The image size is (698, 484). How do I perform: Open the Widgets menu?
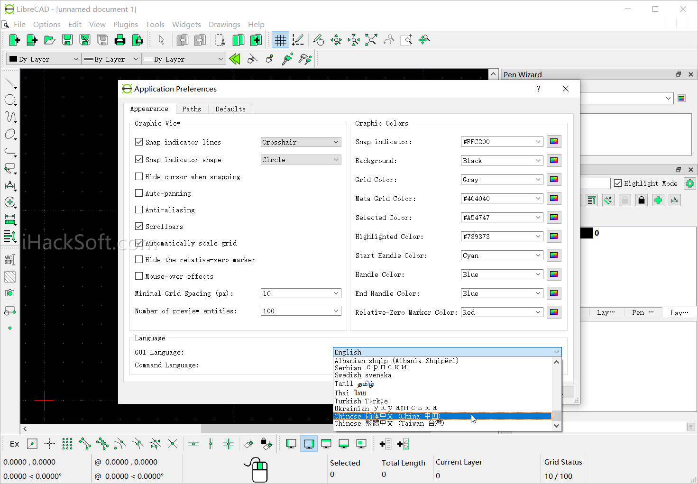tap(186, 24)
